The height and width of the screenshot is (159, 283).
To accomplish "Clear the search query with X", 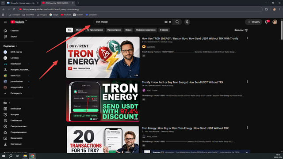I will [x=170, y=22].
